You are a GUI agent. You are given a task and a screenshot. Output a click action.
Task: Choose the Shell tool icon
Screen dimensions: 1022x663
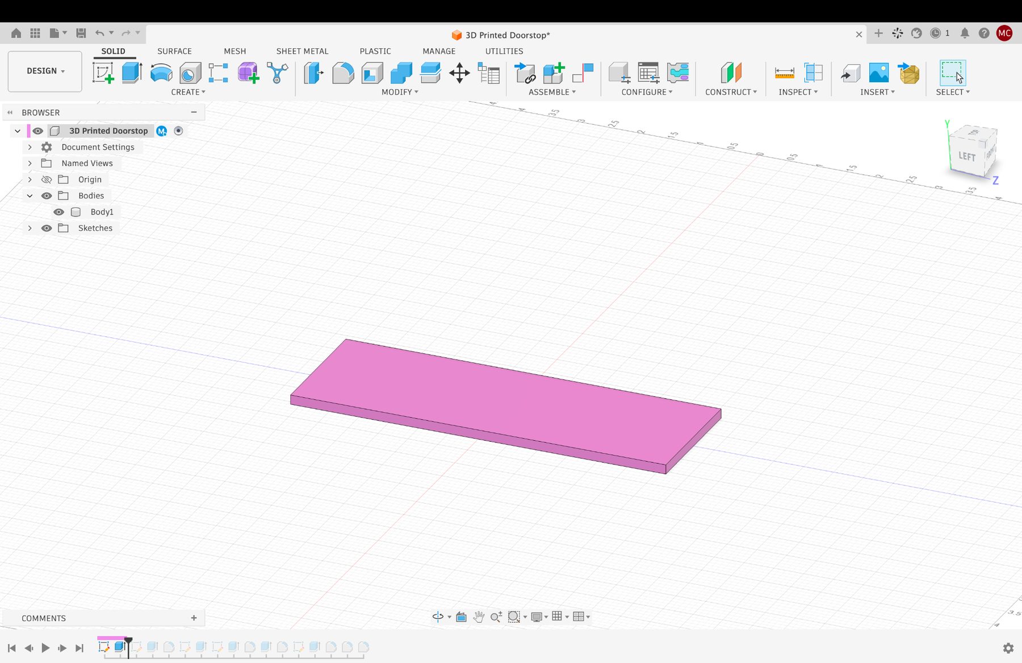[x=372, y=73]
